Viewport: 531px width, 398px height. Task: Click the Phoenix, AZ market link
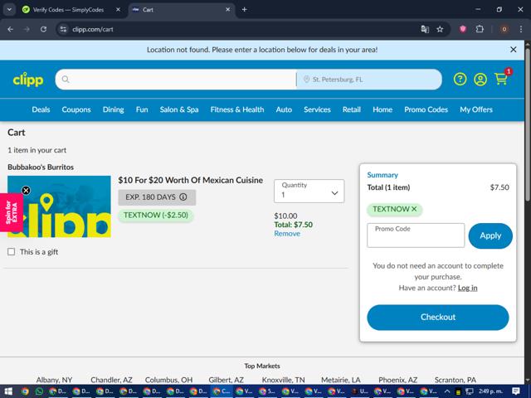click(x=398, y=380)
